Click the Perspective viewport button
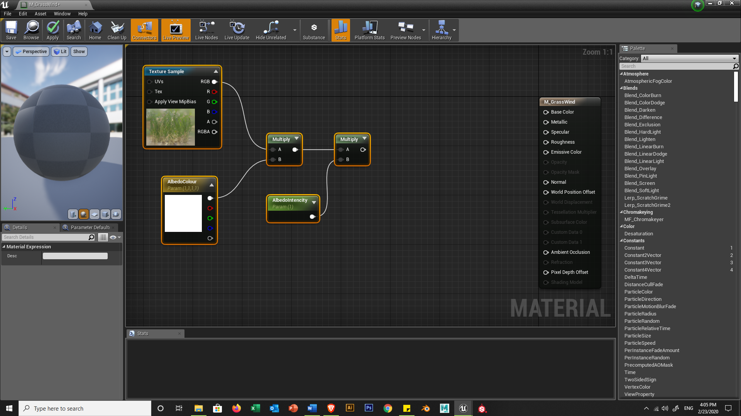 (31, 52)
